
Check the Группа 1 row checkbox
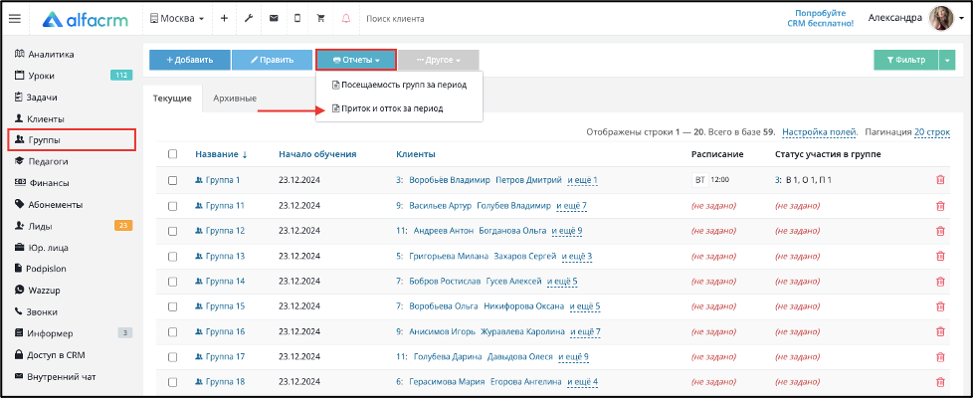pos(173,180)
